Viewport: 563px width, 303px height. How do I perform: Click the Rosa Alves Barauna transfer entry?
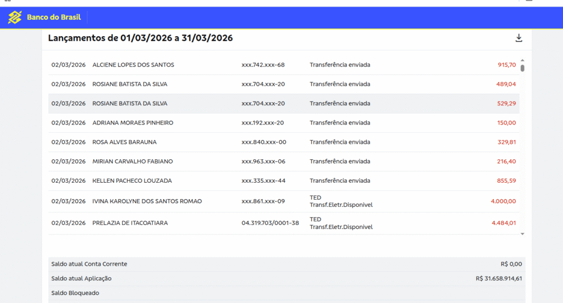tap(284, 142)
